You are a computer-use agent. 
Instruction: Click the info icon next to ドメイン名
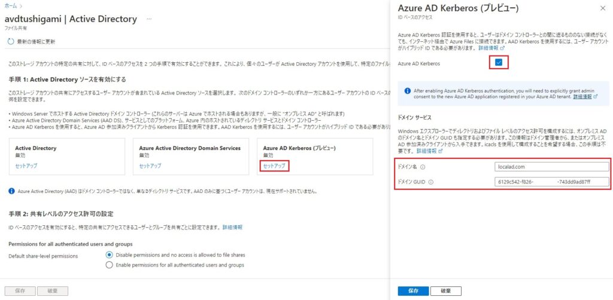pos(423,167)
